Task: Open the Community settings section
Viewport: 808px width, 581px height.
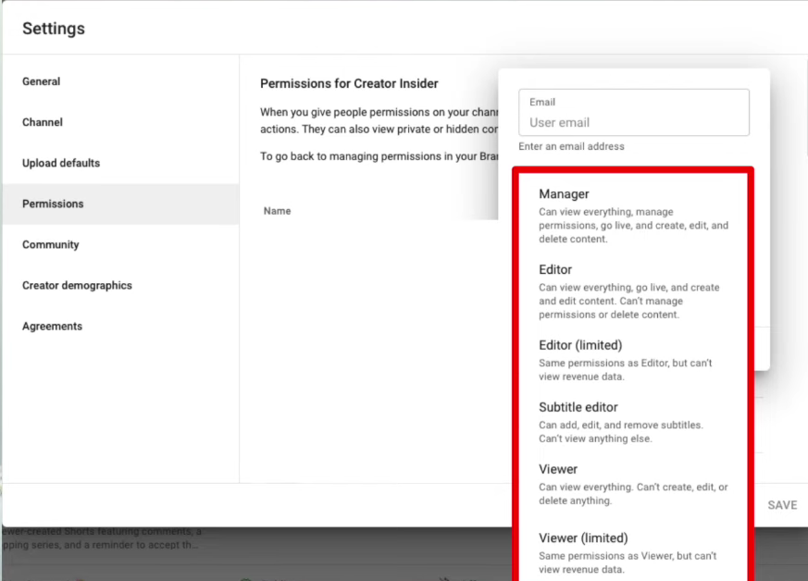Action: click(51, 244)
